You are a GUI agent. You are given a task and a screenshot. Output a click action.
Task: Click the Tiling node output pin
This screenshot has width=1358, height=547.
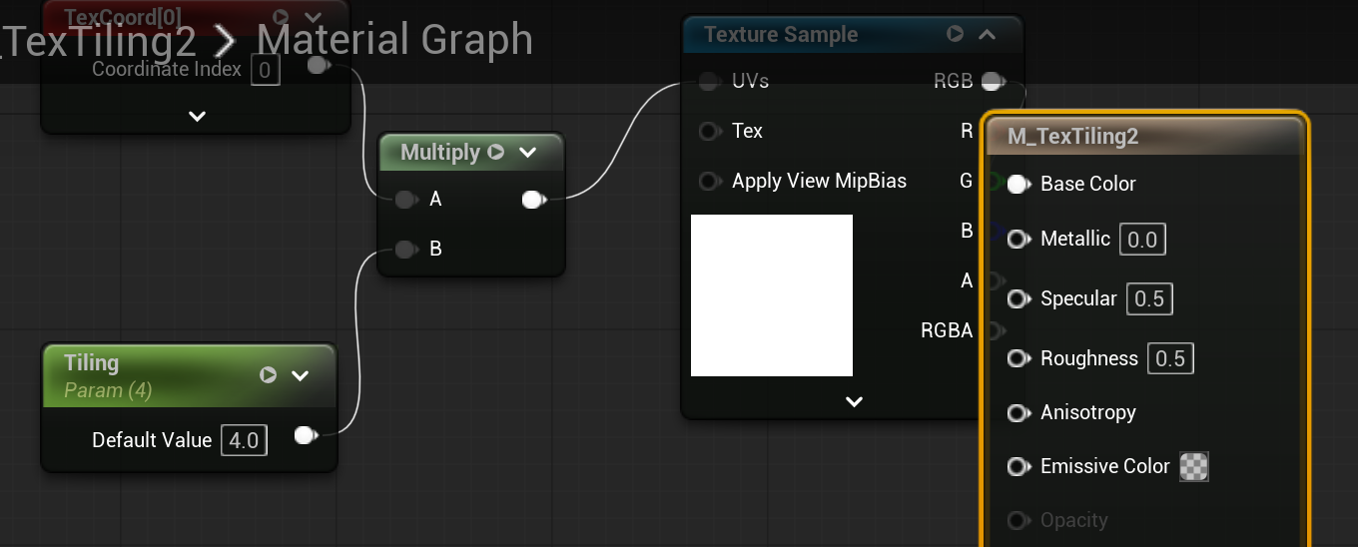(x=306, y=435)
